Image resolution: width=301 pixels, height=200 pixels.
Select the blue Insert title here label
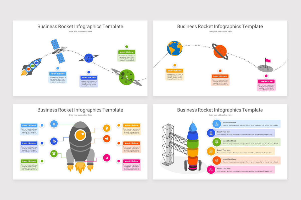coord(58,73)
